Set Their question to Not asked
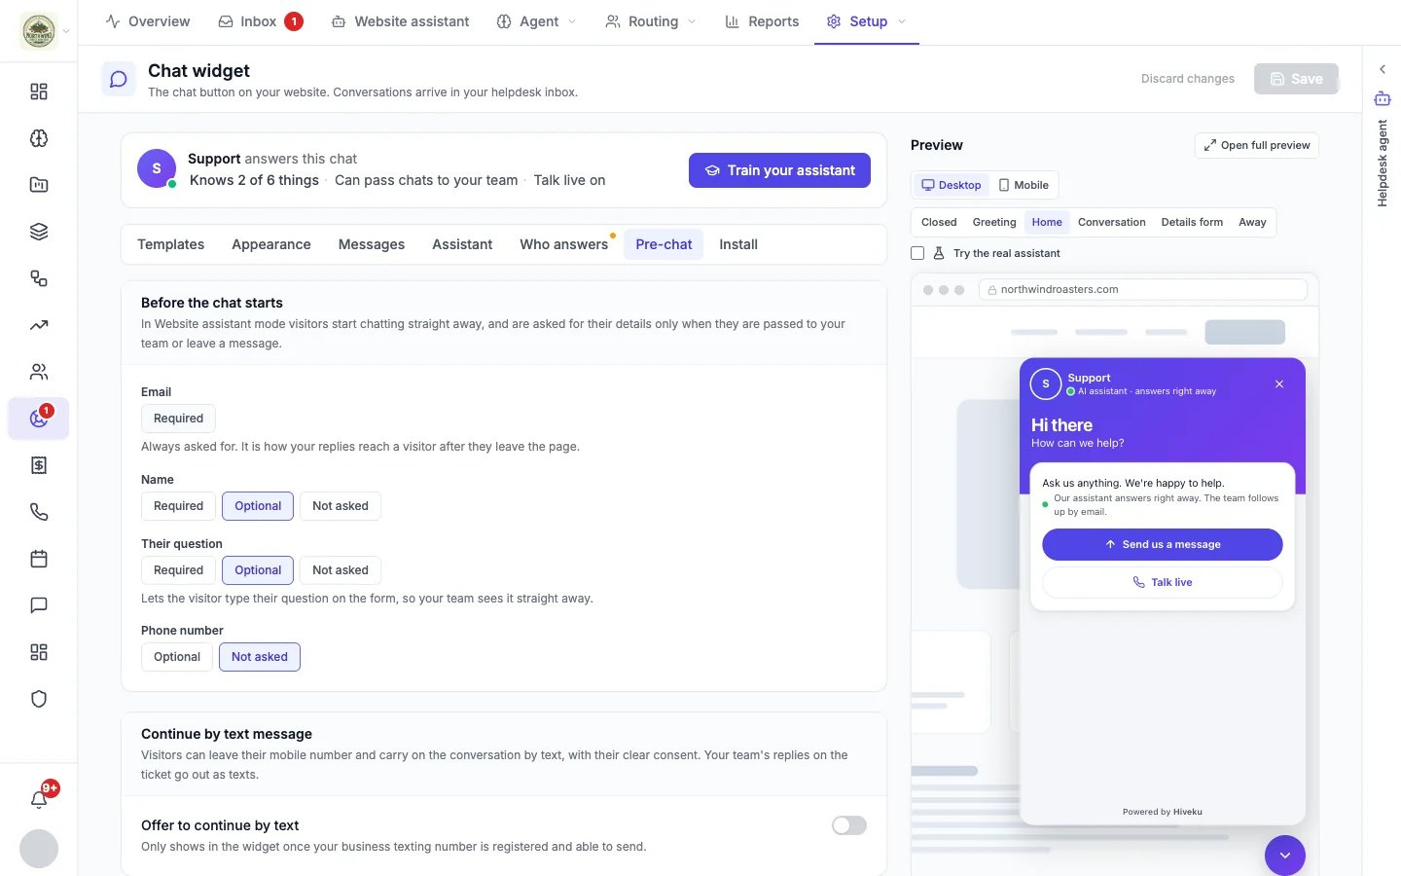Screen dimensions: 1401x876 [x=341, y=570]
